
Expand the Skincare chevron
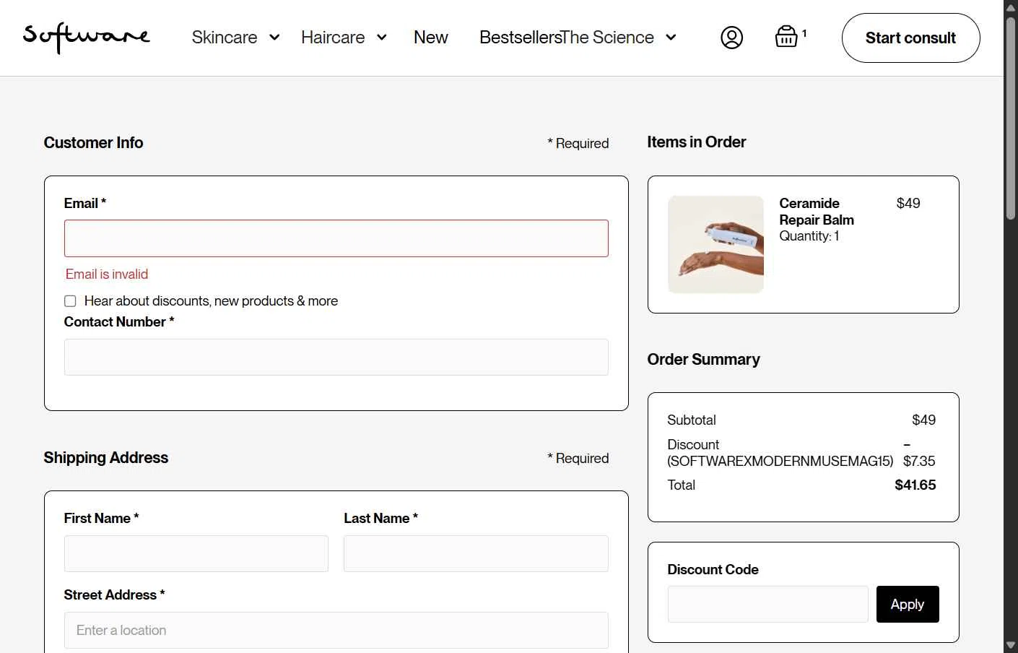274,38
